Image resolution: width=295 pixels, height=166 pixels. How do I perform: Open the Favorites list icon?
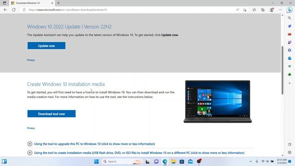click(254, 10)
